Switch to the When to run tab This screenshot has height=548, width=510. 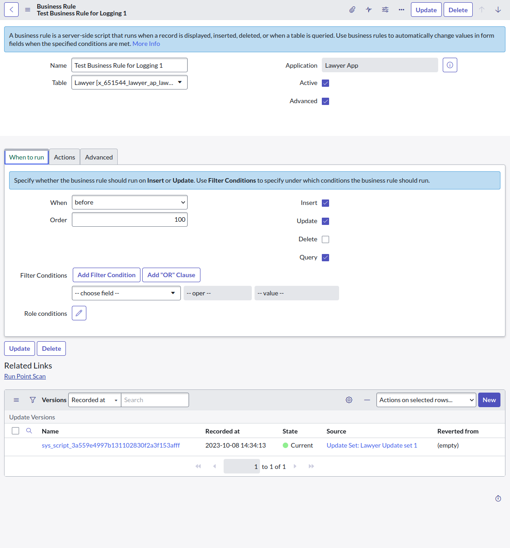[x=26, y=157]
